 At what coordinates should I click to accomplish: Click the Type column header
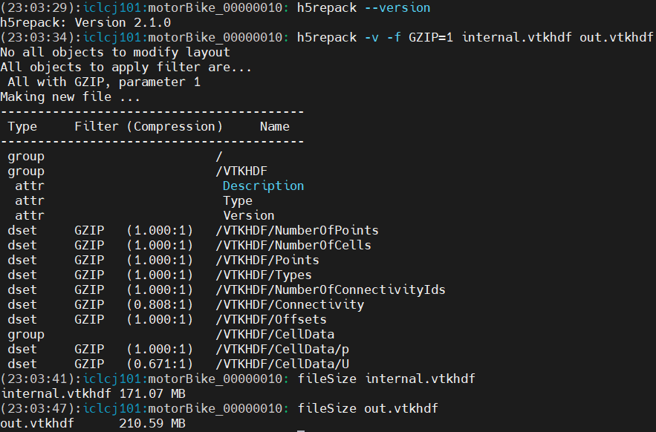click(x=22, y=126)
